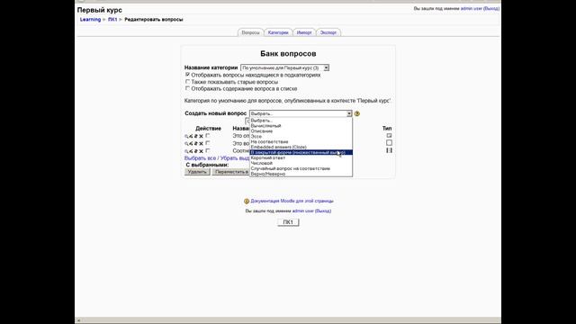Move the question in the 'Это во' row

pyautogui.click(x=196, y=144)
